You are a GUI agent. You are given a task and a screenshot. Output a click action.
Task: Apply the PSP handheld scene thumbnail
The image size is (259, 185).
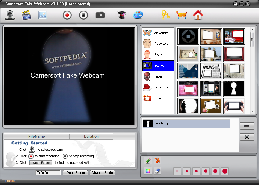coord(234,106)
